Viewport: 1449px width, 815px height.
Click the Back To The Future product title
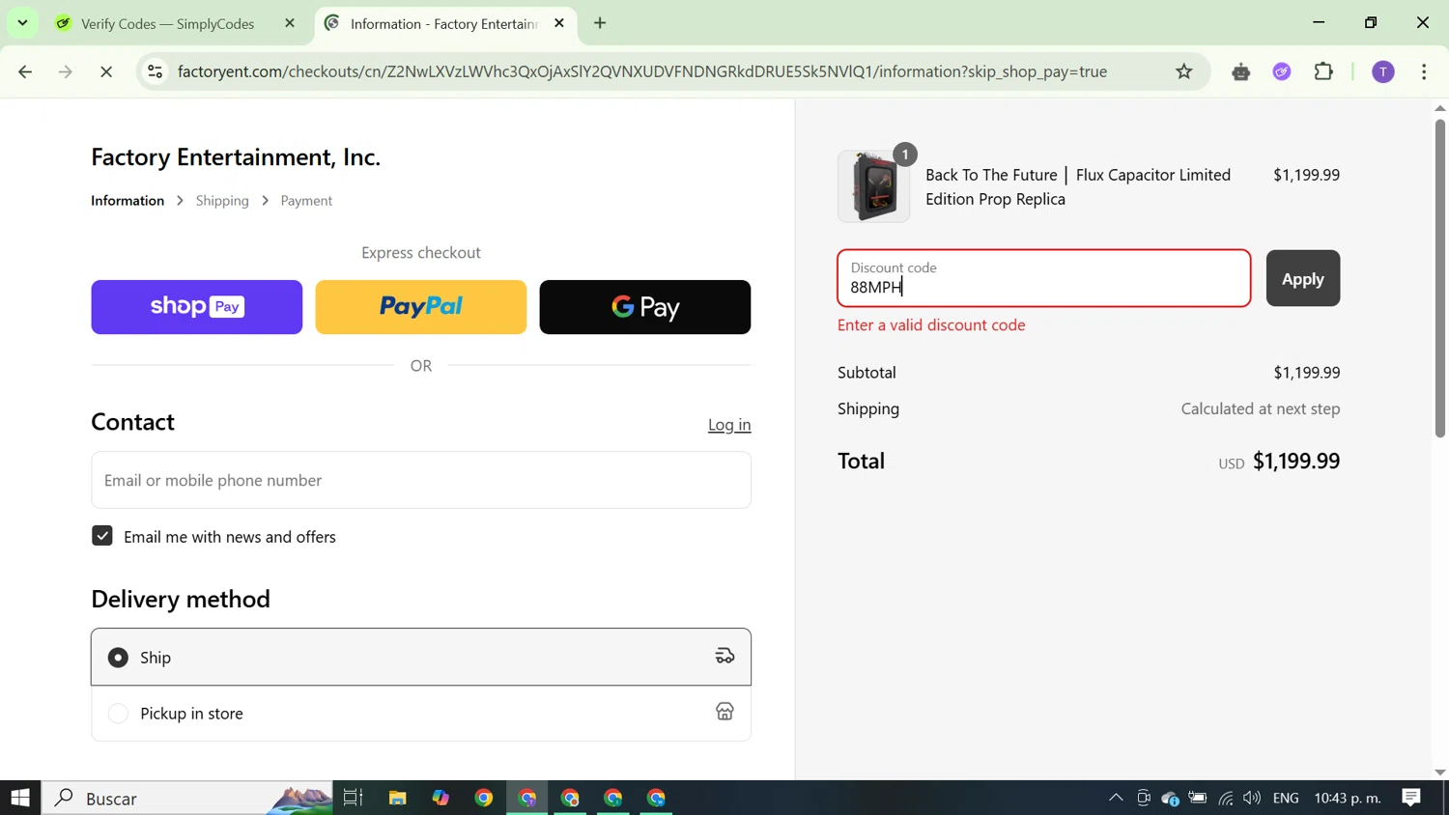(x=1078, y=187)
